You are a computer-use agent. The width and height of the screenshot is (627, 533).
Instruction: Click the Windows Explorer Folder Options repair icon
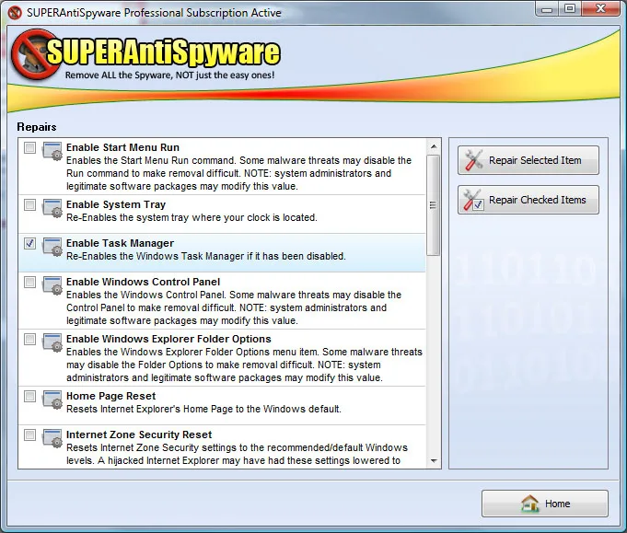click(x=52, y=342)
